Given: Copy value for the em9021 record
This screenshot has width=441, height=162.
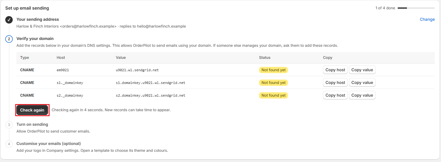Looking at the screenshot, I should click(x=362, y=70).
